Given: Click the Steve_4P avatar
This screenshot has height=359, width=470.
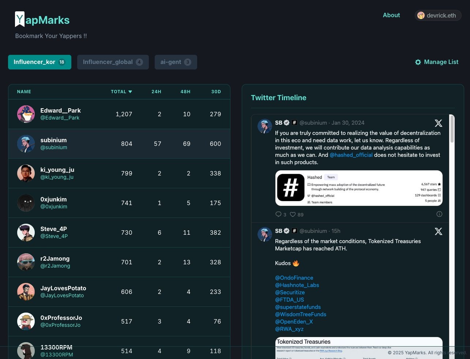Looking at the screenshot, I should [26, 233].
